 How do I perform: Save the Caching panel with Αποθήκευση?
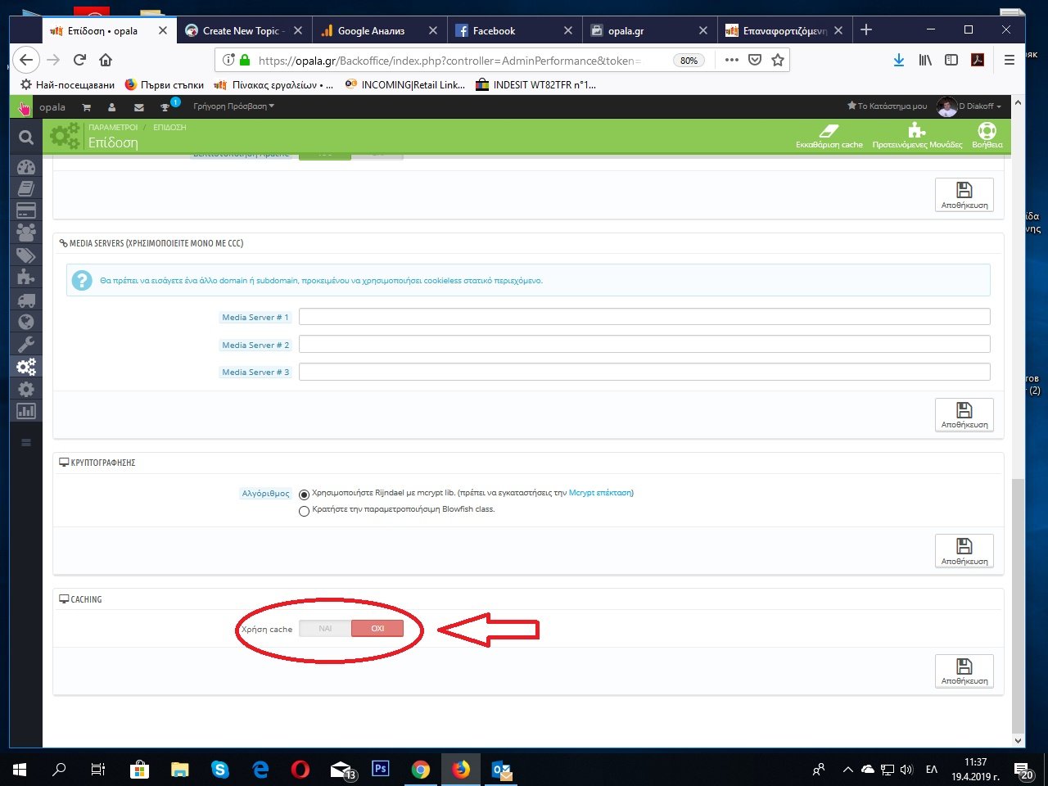point(964,671)
